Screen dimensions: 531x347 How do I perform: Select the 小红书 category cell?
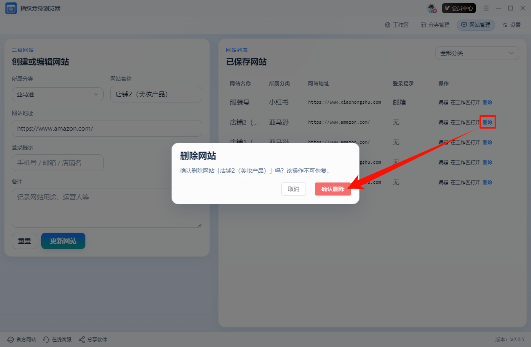(x=279, y=102)
